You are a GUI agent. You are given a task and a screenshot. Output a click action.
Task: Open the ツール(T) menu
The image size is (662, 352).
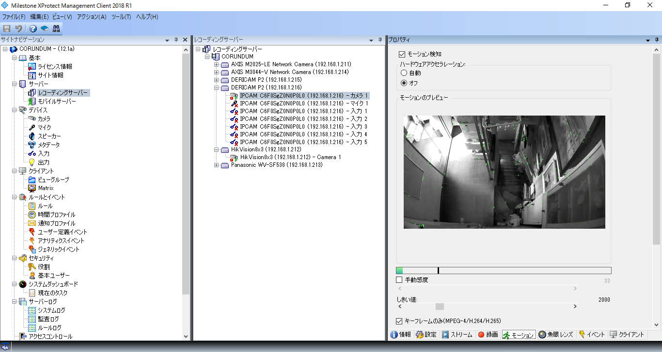(121, 17)
